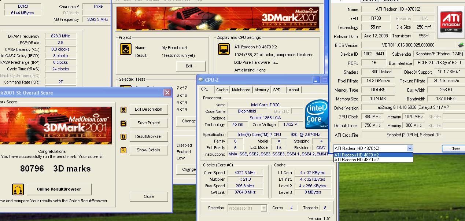465x221 pixels.
Task: Click the CPU Name field Intel Core i7 920
Action: tap(265, 105)
